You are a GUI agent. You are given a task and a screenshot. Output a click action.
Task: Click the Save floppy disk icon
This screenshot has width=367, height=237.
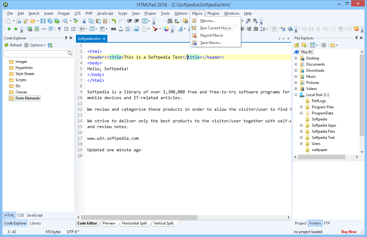pos(43,21)
